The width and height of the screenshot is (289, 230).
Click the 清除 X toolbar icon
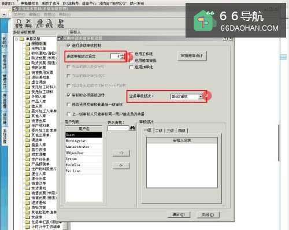(28, 23)
